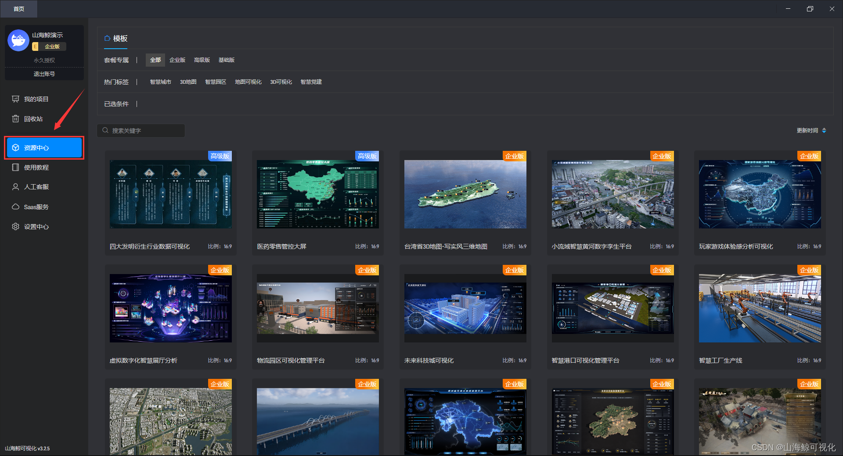Select the 3D地图 hot tag
Viewport: 843px width, 456px height.
pos(188,82)
